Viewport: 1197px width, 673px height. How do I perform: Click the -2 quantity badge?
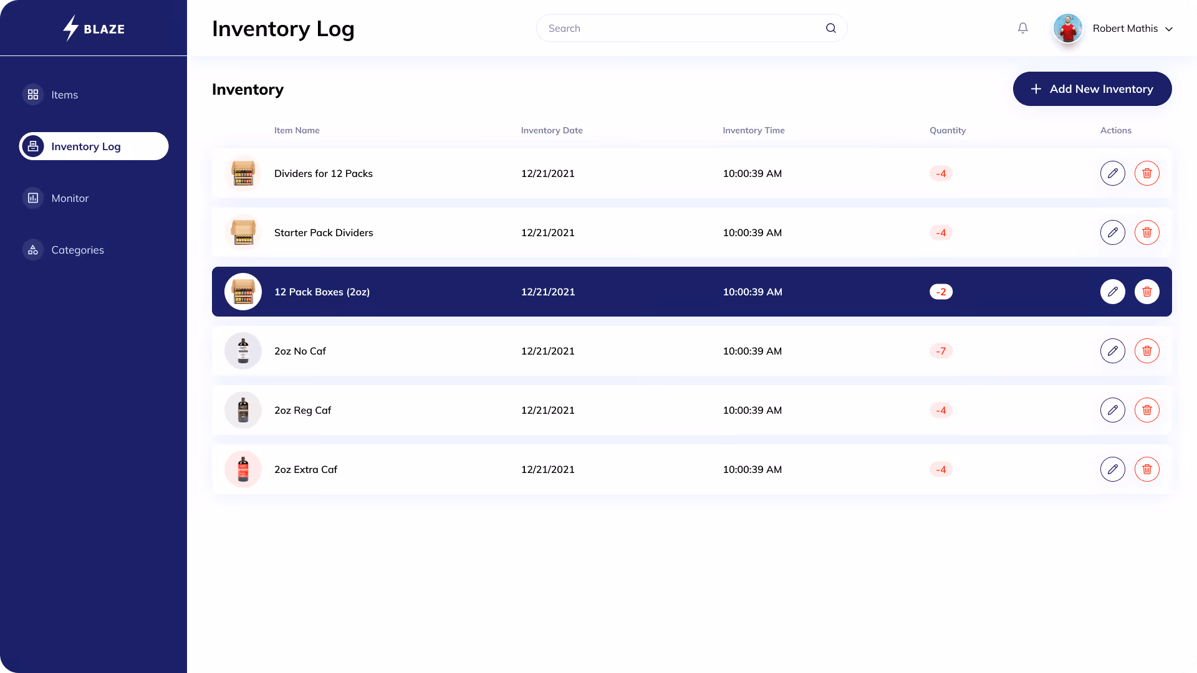pyautogui.click(x=941, y=291)
